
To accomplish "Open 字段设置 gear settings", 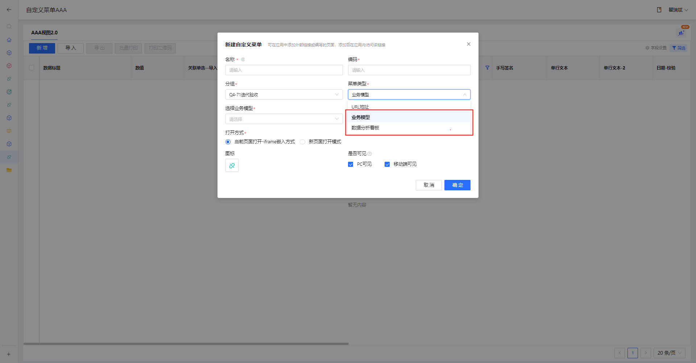I will (x=656, y=48).
